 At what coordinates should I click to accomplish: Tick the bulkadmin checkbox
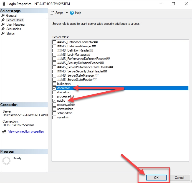[54, 84]
